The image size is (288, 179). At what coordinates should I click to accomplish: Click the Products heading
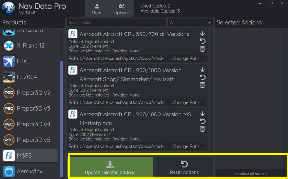point(14,22)
